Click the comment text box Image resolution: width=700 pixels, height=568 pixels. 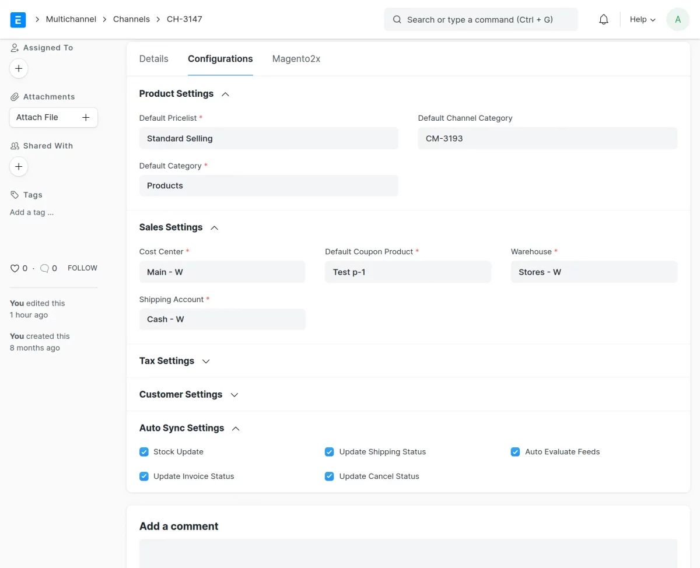click(408, 557)
